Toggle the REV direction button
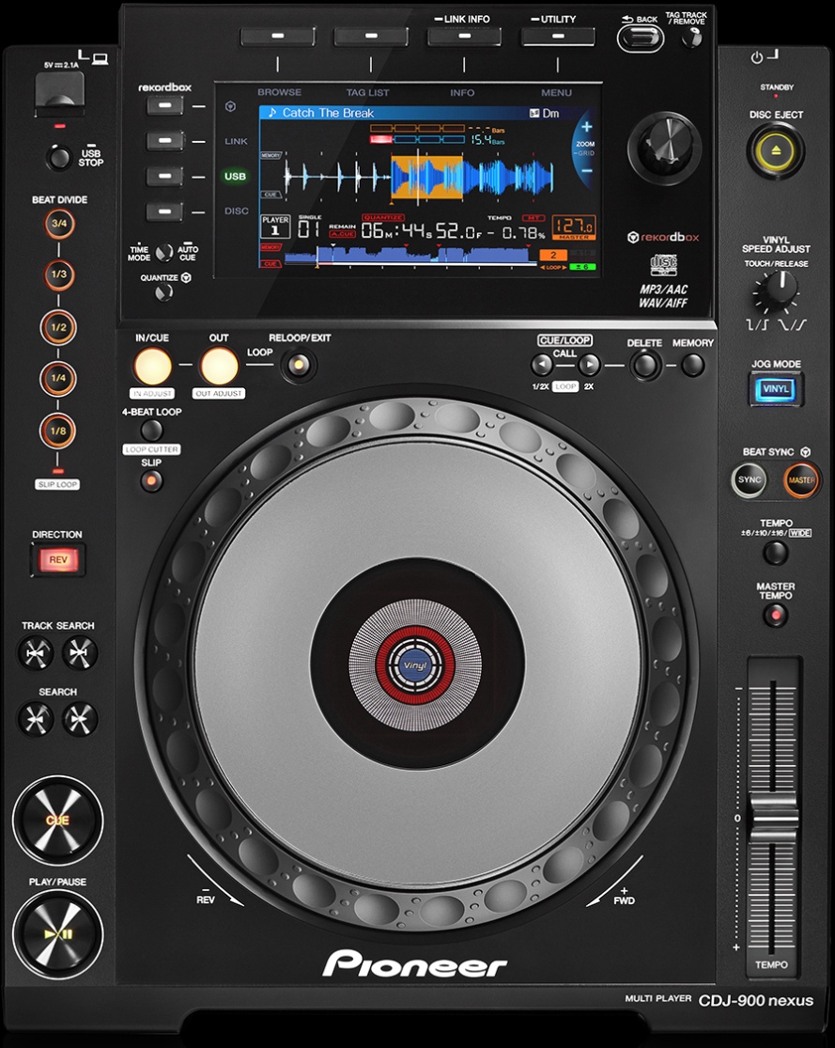835x1048 pixels. [58, 559]
